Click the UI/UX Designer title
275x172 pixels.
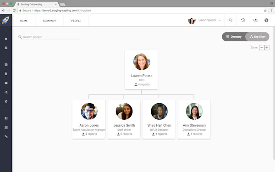point(159,130)
